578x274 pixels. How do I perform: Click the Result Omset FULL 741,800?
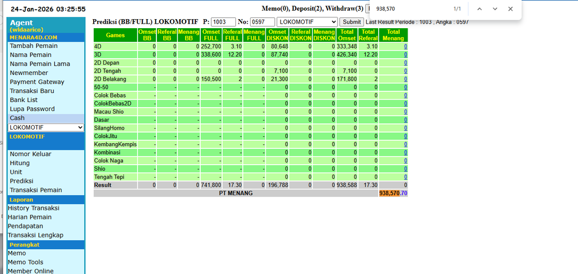pyautogui.click(x=211, y=185)
